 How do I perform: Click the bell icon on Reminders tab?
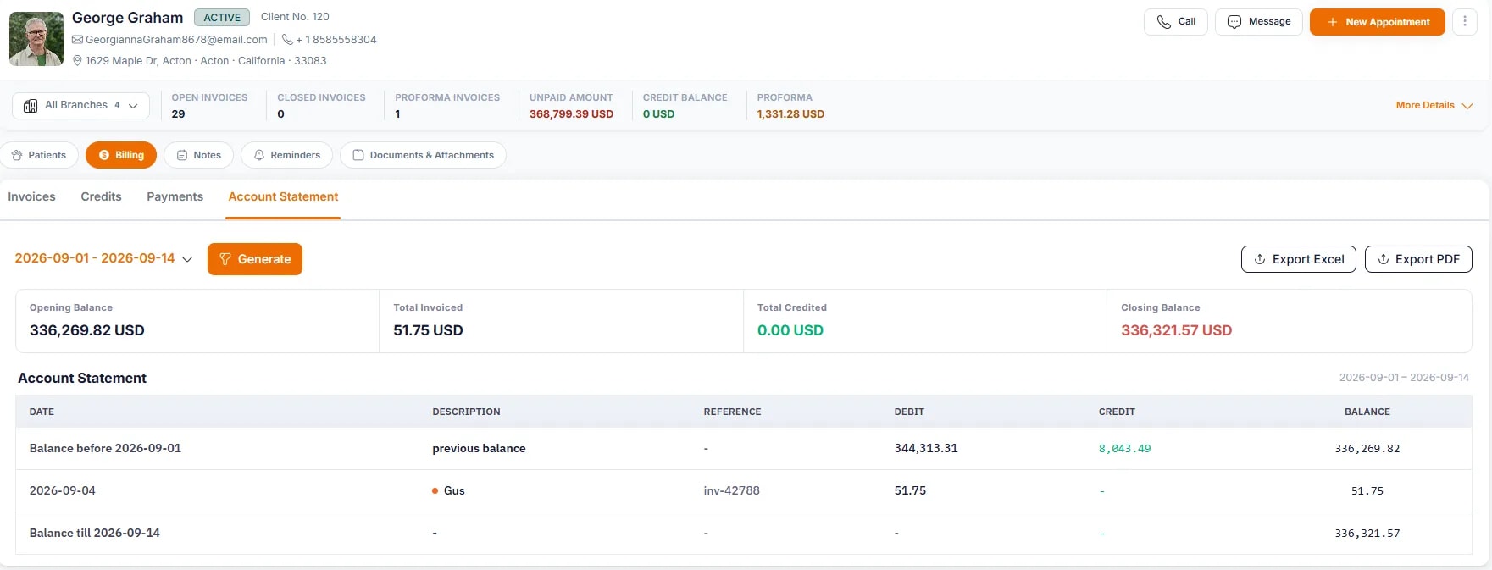coord(259,155)
